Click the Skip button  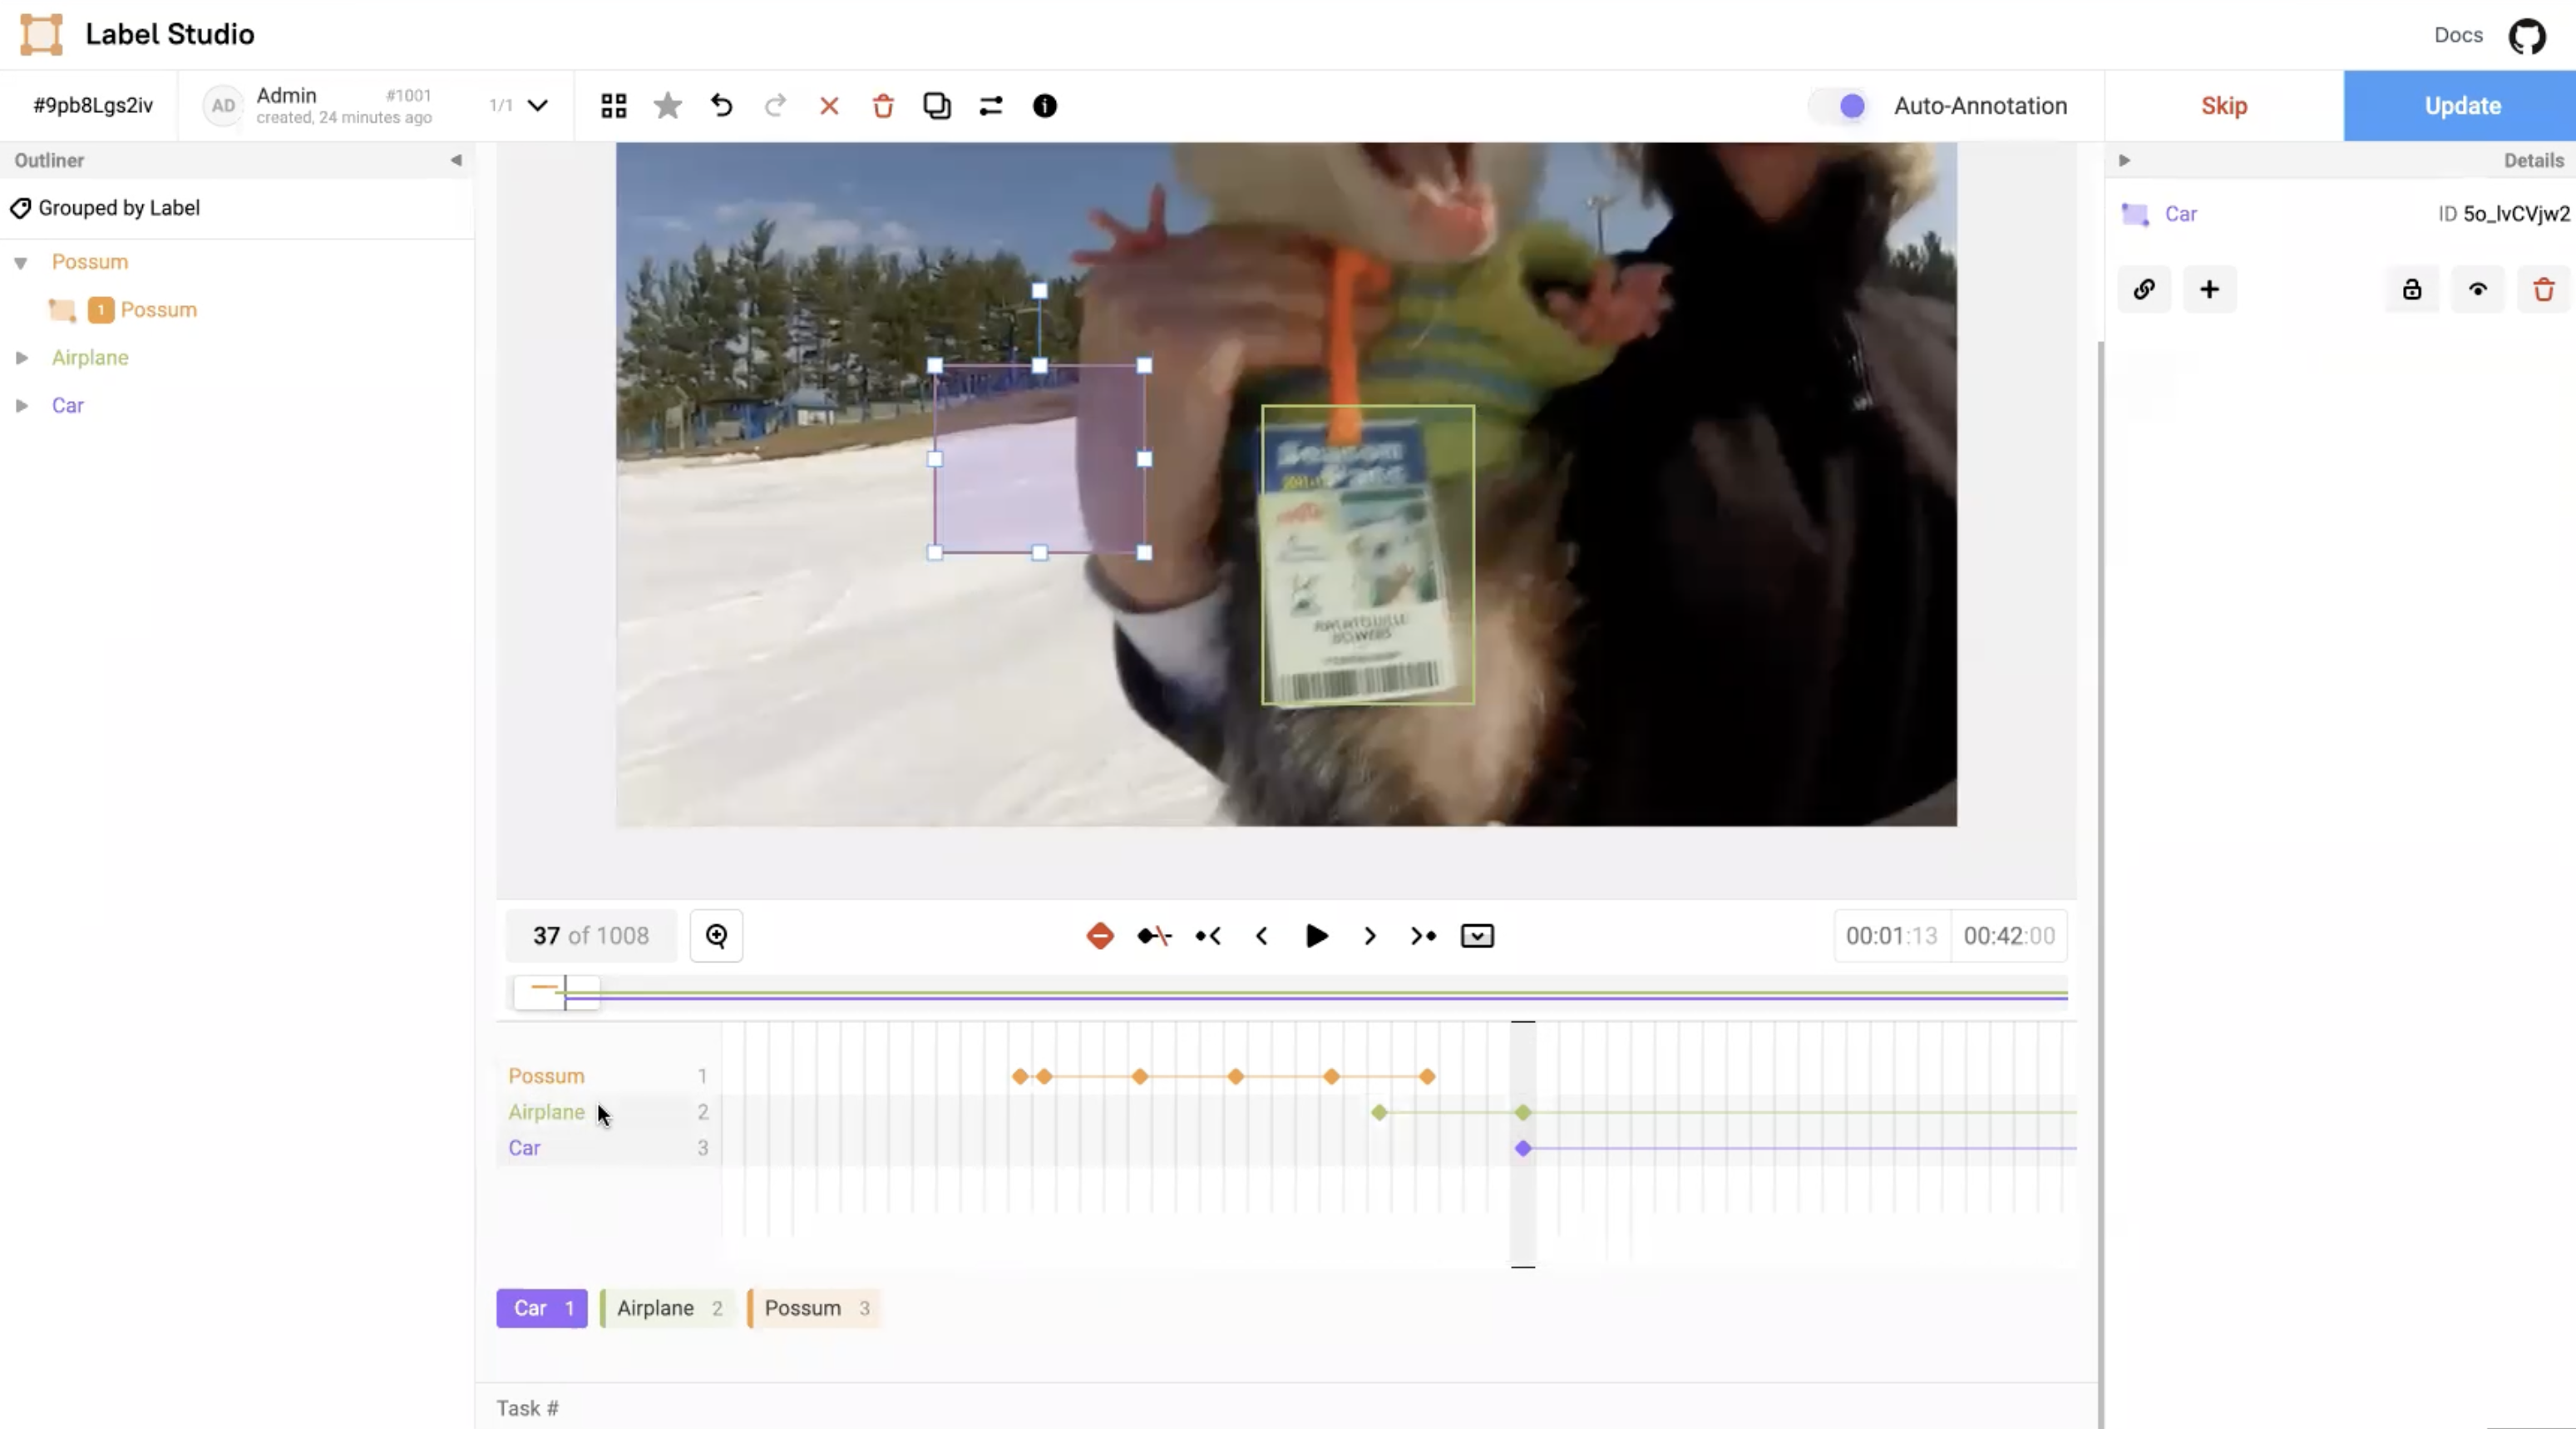[2223, 106]
